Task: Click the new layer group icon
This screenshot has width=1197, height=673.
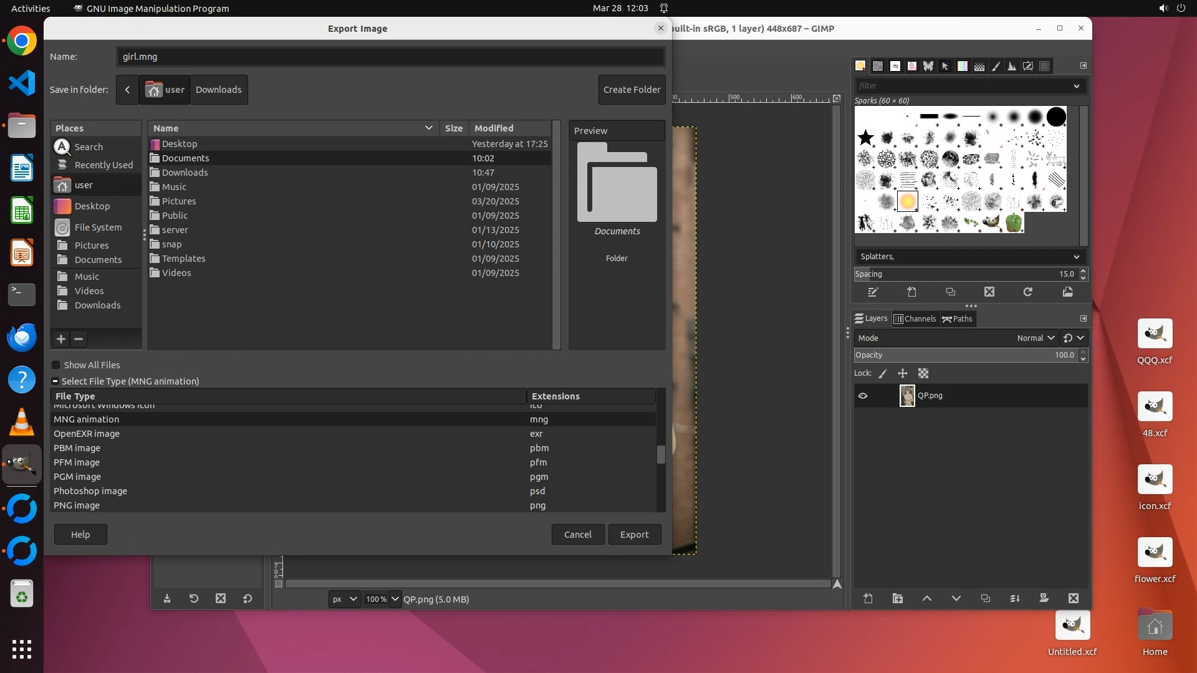Action: tap(897, 598)
